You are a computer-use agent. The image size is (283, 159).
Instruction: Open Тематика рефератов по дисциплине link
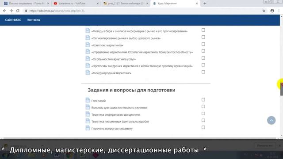click(x=116, y=115)
